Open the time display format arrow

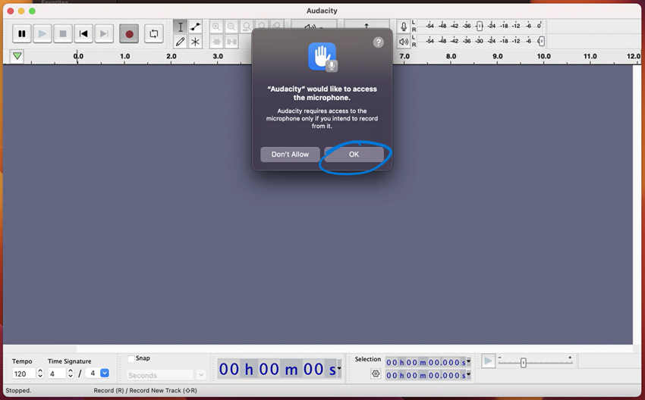[x=339, y=368]
